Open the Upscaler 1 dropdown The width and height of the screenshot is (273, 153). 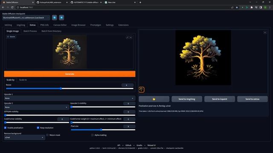pyautogui.click(x=70, y=98)
